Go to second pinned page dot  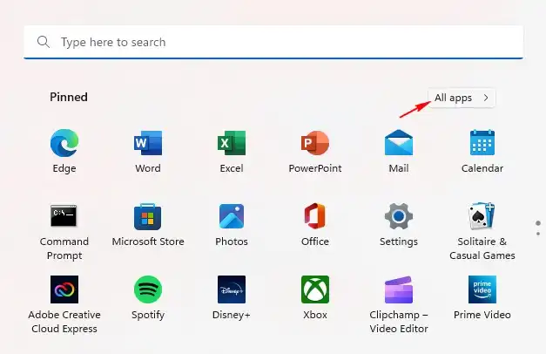(x=538, y=234)
